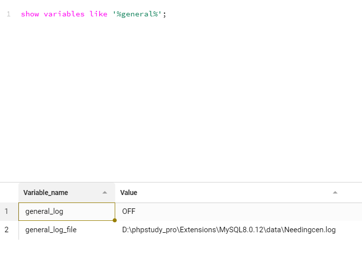This screenshot has width=362, height=263.
Task: Click the top-left corner cell of results grid
Action: [x=9, y=193]
